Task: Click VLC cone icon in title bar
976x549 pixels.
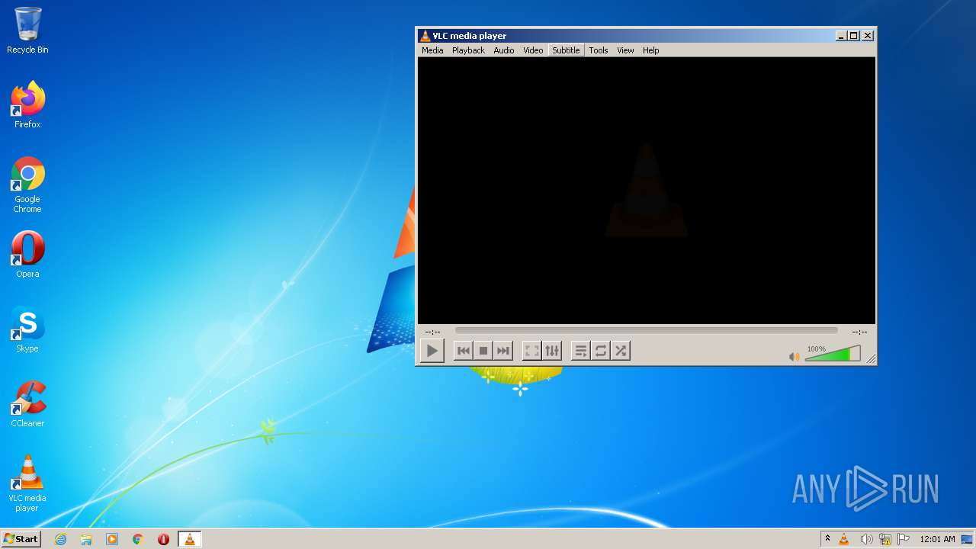Action: [425, 36]
